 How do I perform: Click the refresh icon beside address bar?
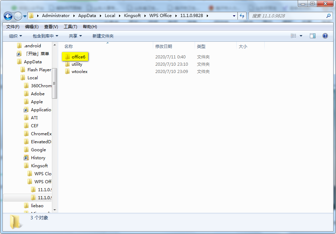pyautogui.click(x=242, y=16)
